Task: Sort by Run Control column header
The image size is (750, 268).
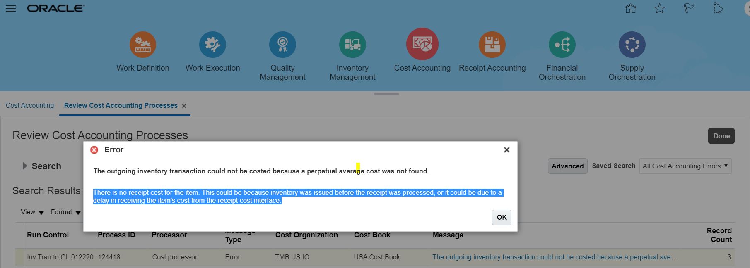Action: [48, 235]
